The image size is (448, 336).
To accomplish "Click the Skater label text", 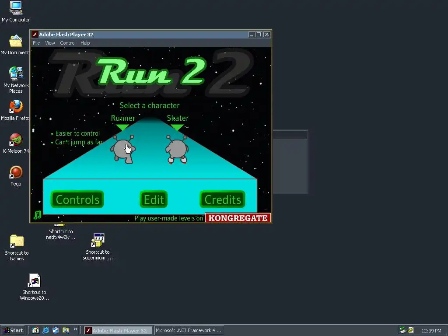I will [178, 118].
